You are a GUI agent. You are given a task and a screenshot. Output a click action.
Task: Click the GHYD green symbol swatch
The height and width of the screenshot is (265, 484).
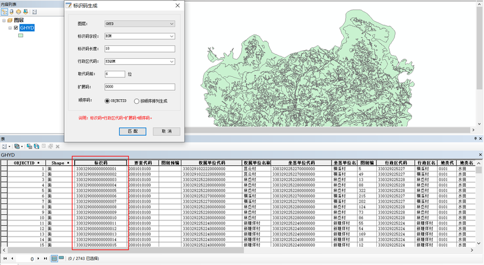(x=21, y=36)
